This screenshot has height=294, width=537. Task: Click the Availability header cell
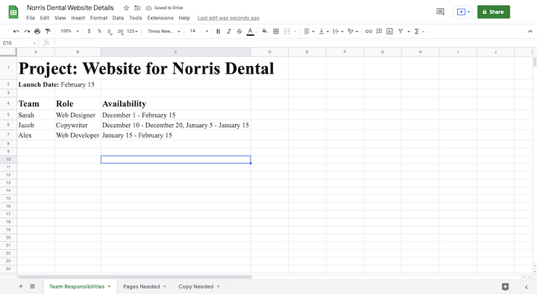point(176,103)
